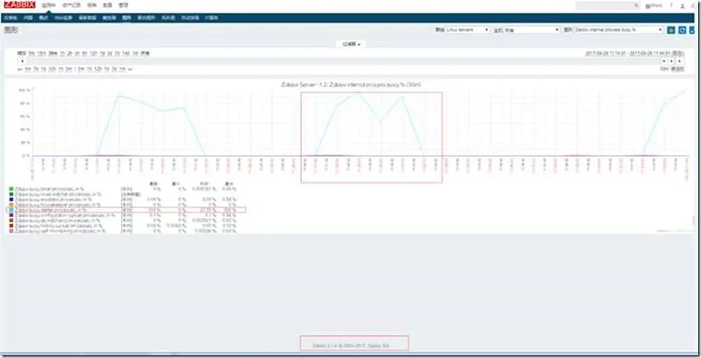Click green swatch for timer processes
701x358 pixels.
click(11, 190)
